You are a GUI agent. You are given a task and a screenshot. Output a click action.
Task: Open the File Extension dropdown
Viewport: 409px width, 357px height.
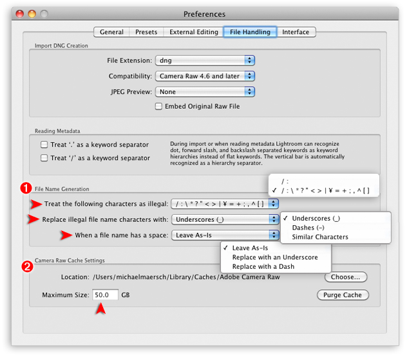click(205, 60)
